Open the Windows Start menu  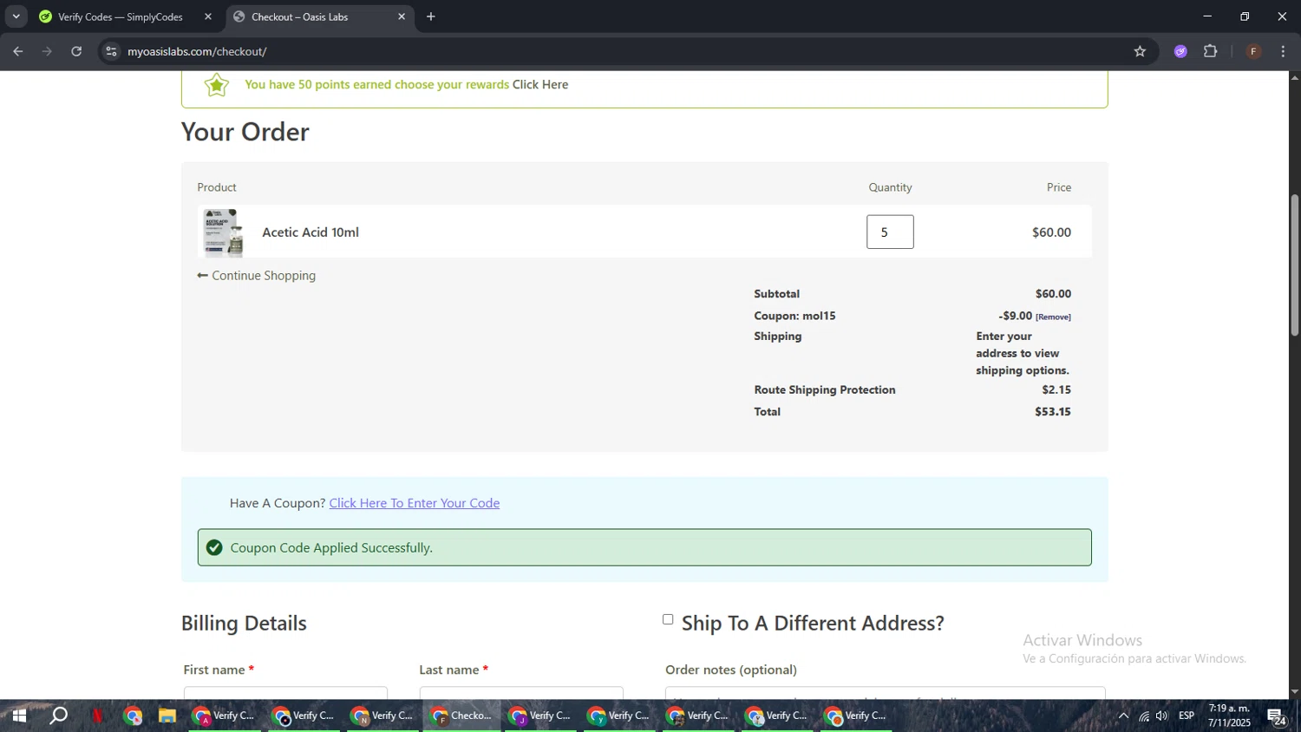[x=18, y=716]
